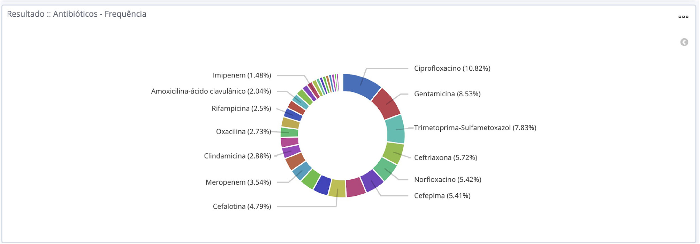Viewport: 700px width, 244px height.
Task: Click the Oxacilina (2.73%) label
Action: pos(243,132)
